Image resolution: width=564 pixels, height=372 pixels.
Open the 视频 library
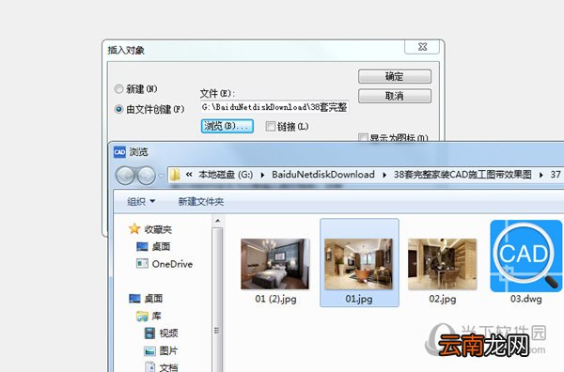click(x=168, y=333)
